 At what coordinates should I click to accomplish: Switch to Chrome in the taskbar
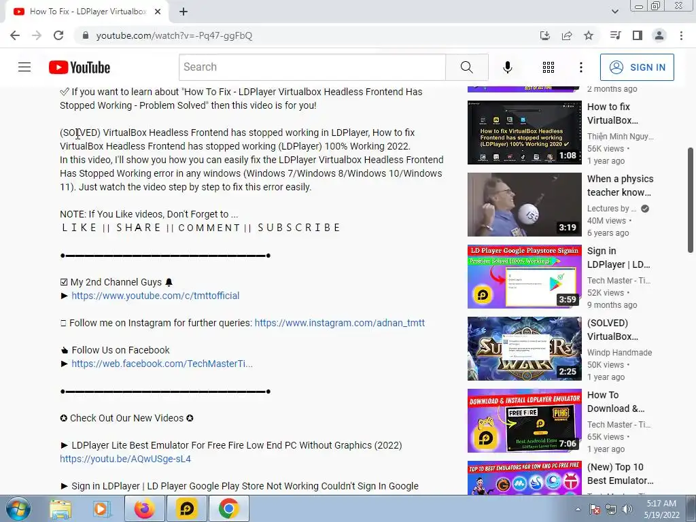228,508
